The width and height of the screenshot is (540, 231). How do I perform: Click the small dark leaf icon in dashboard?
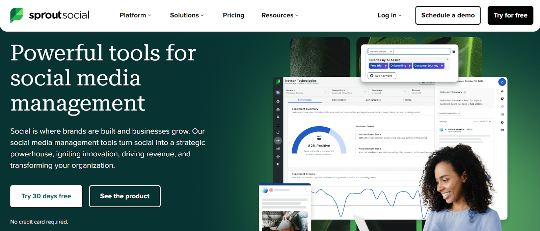pos(278,82)
